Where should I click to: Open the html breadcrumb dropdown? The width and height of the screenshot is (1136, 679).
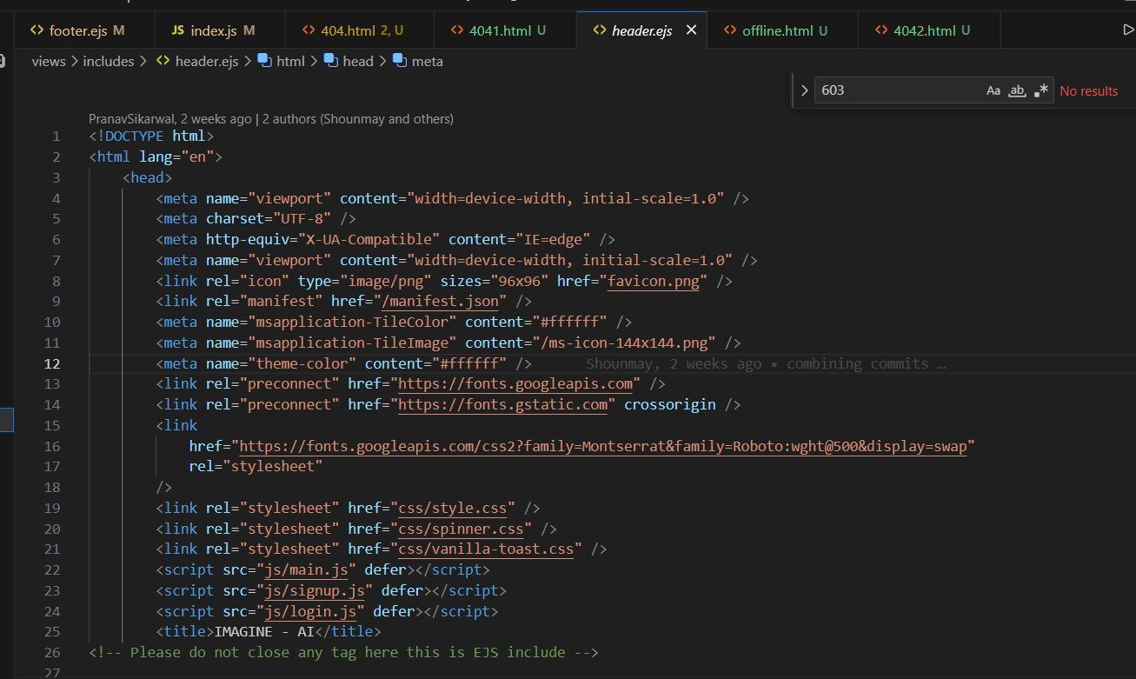point(290,61)
